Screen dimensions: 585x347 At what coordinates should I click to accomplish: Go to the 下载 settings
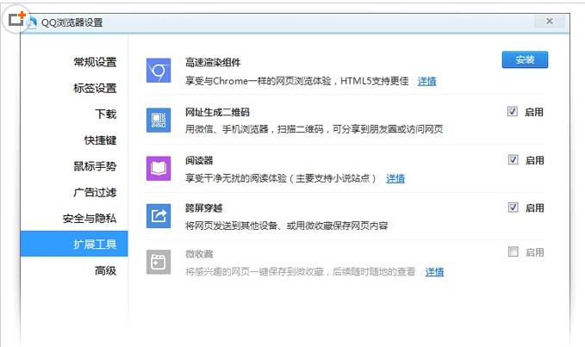pyautogui.click(x=106, y=114)
